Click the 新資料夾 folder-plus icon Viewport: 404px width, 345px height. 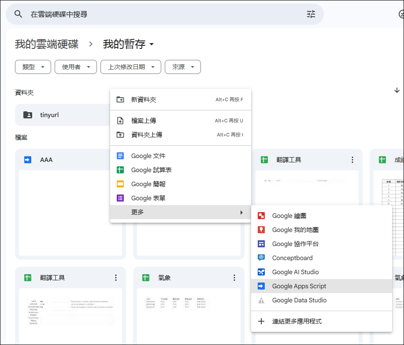120,99
